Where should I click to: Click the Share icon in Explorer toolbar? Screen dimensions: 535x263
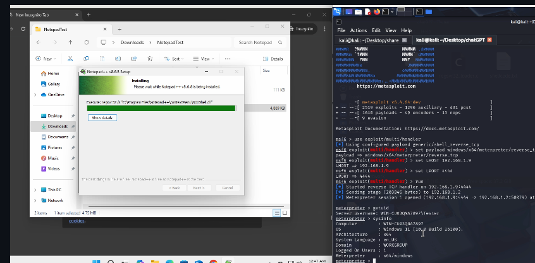pyautogui.click(x=134, y=59)
